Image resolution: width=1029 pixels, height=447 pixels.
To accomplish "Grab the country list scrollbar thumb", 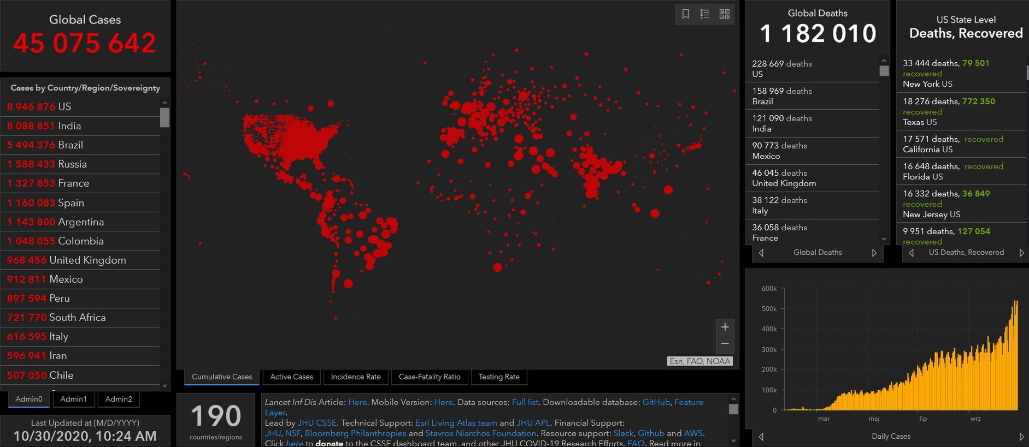I will point(164,117).
